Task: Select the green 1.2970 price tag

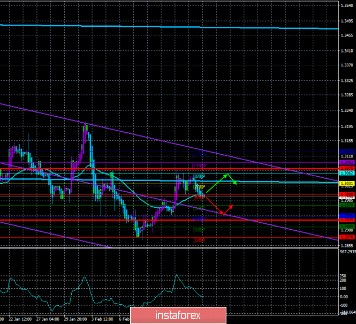Action: pyautogui.click(x=347, y=205)
